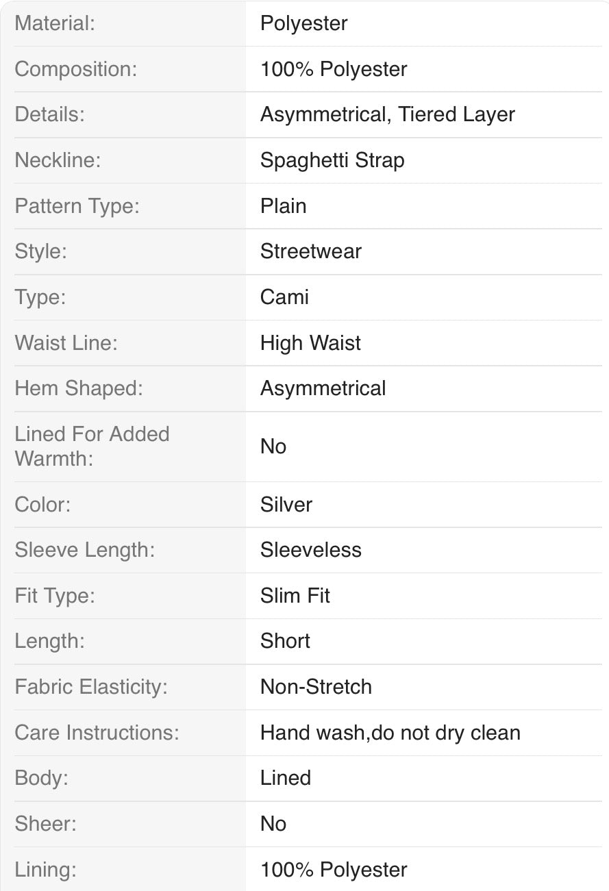This screenshot has width=609, height=891.
Task: Select the Pattern Type label
Action: coord(77,206)
